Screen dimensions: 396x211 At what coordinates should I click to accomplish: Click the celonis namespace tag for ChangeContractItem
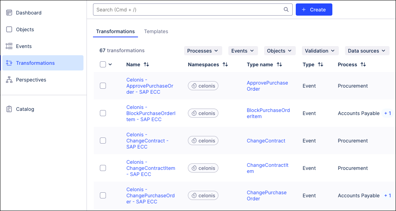(x=203, y=168)
